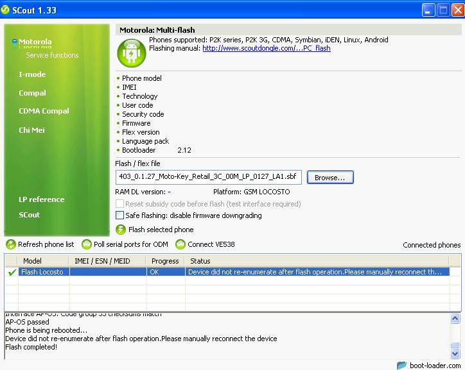Open the SCout sidebar item
The height and width of the screenshot is (370, 465).
click(30, 215)
